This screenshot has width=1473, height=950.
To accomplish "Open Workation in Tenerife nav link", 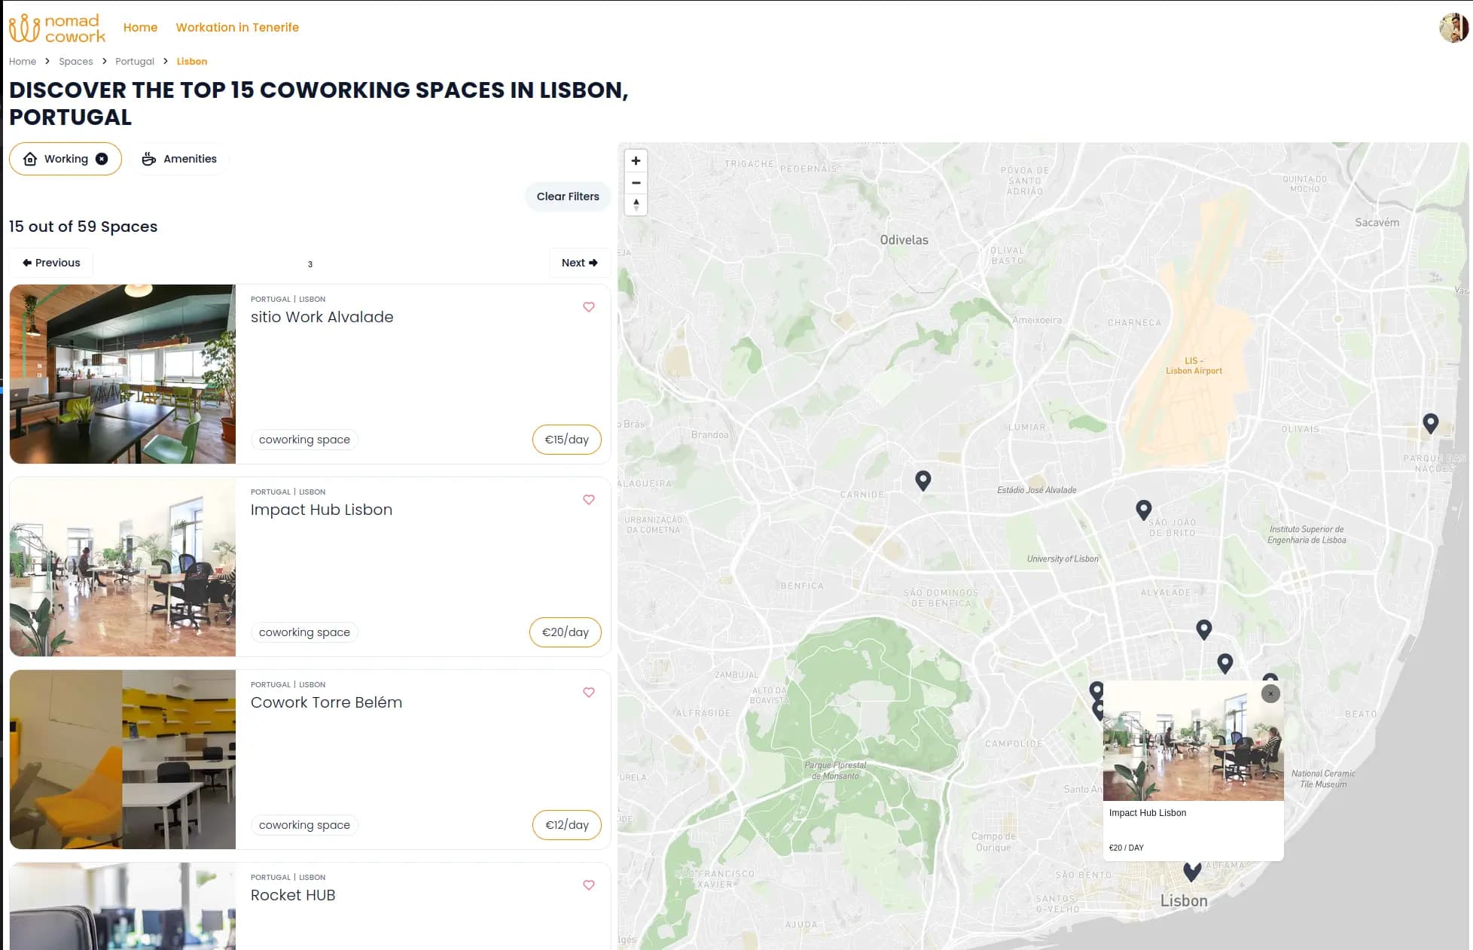I will point(237,27).
